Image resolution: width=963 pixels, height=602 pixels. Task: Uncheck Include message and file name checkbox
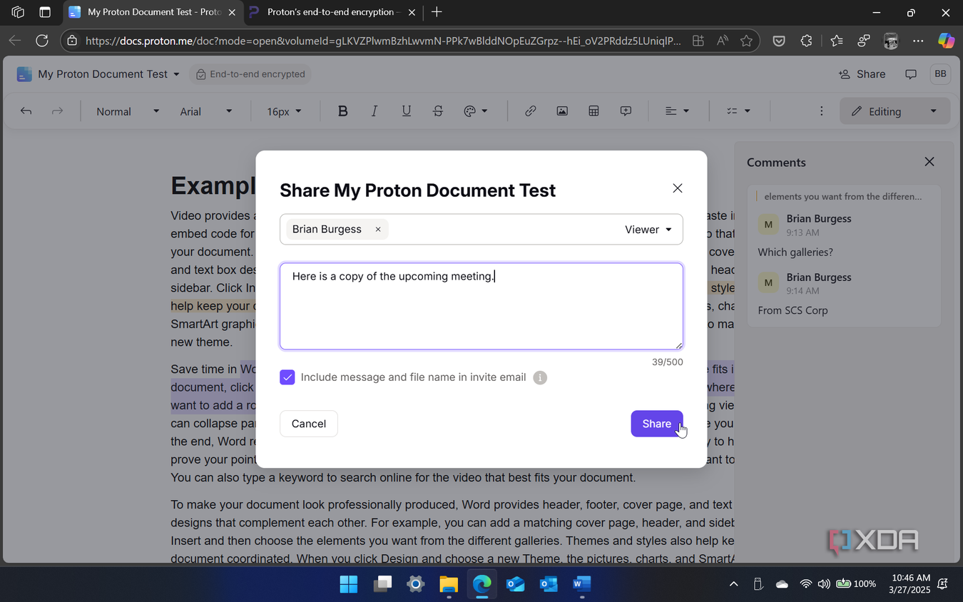coord(287,377)
